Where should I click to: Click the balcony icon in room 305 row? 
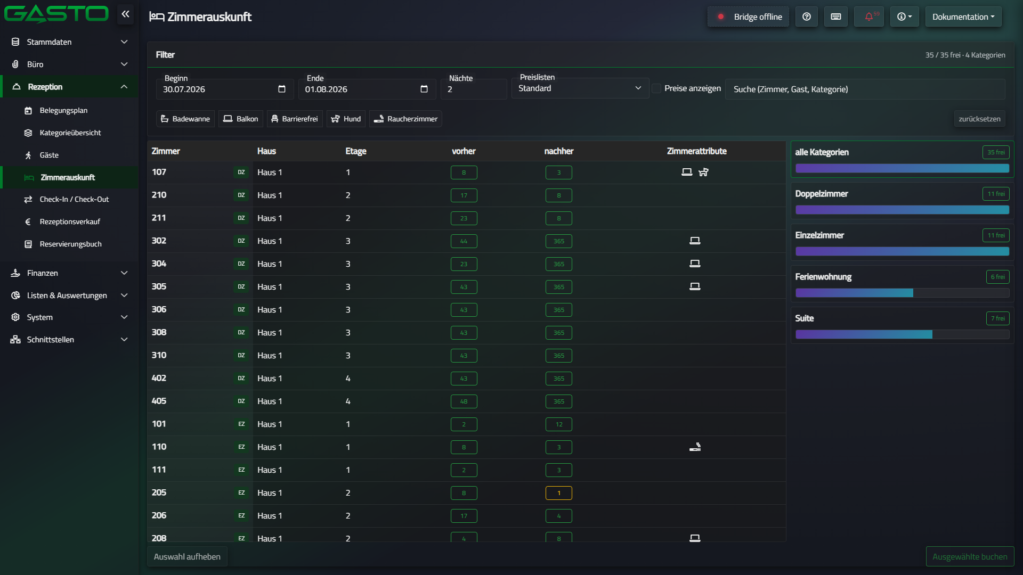coord(695,286)
